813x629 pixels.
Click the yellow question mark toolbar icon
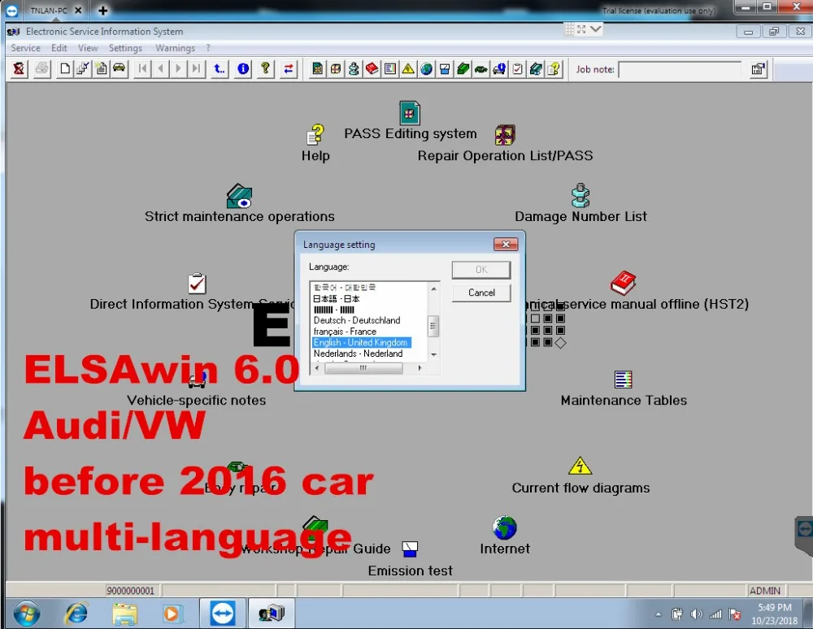266,68
